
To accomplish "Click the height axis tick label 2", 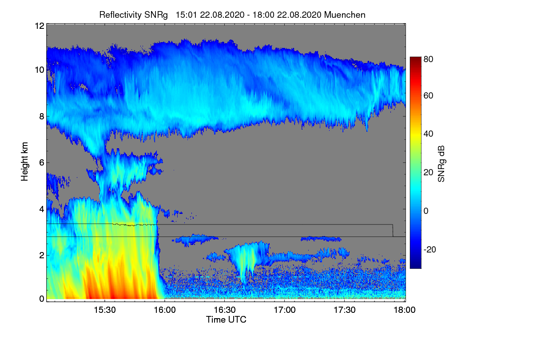I will [41, 255].
